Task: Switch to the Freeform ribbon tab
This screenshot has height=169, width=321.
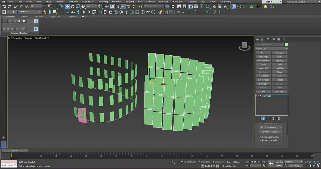Action: coord(23,17)
